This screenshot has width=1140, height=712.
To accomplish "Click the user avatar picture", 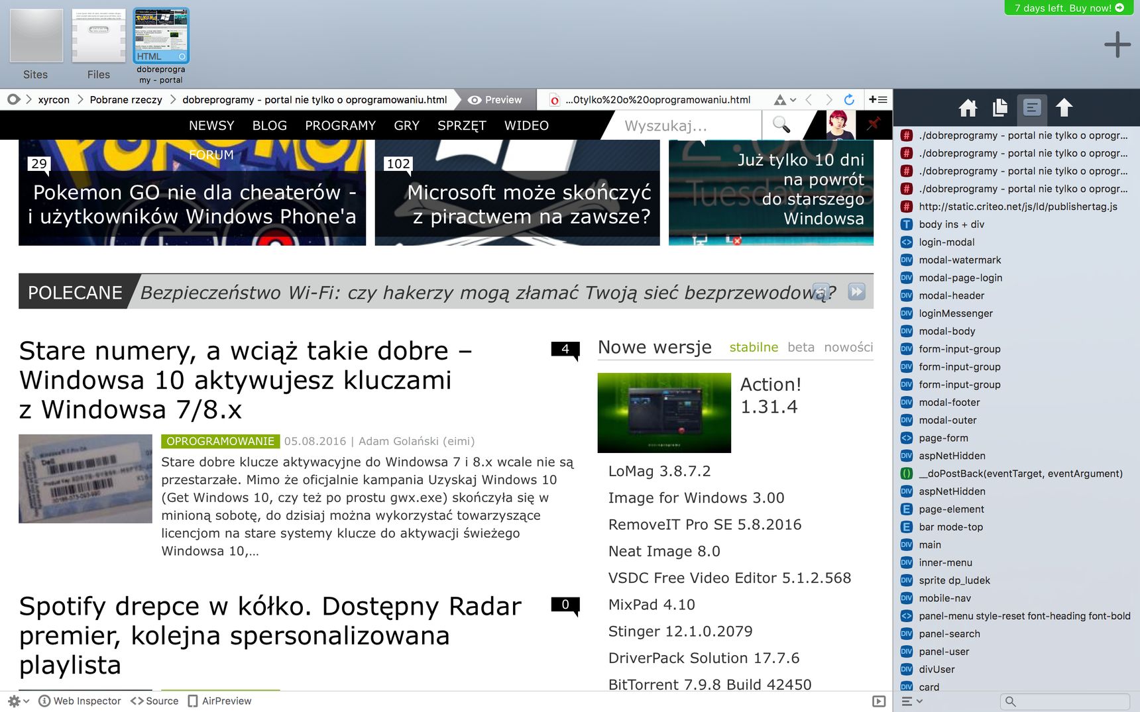I will pos(840,125).
